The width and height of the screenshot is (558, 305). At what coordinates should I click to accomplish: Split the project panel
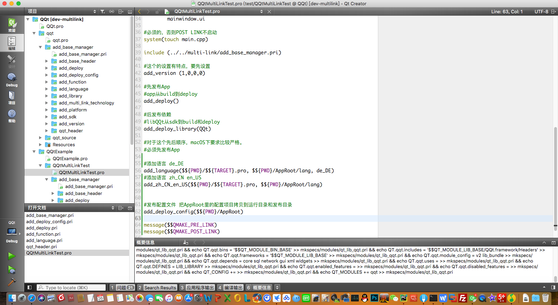(121, 11)
